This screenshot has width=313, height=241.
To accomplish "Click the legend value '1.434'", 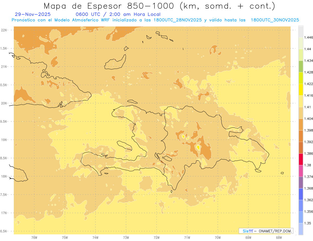I will 309,61.
